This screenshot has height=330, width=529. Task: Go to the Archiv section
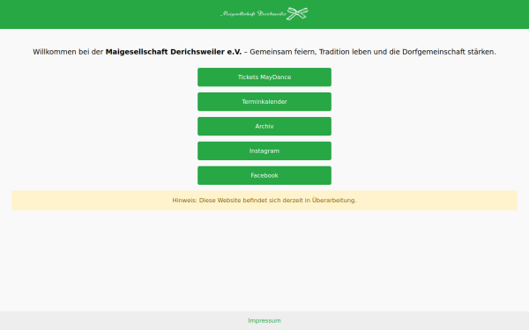264,126
